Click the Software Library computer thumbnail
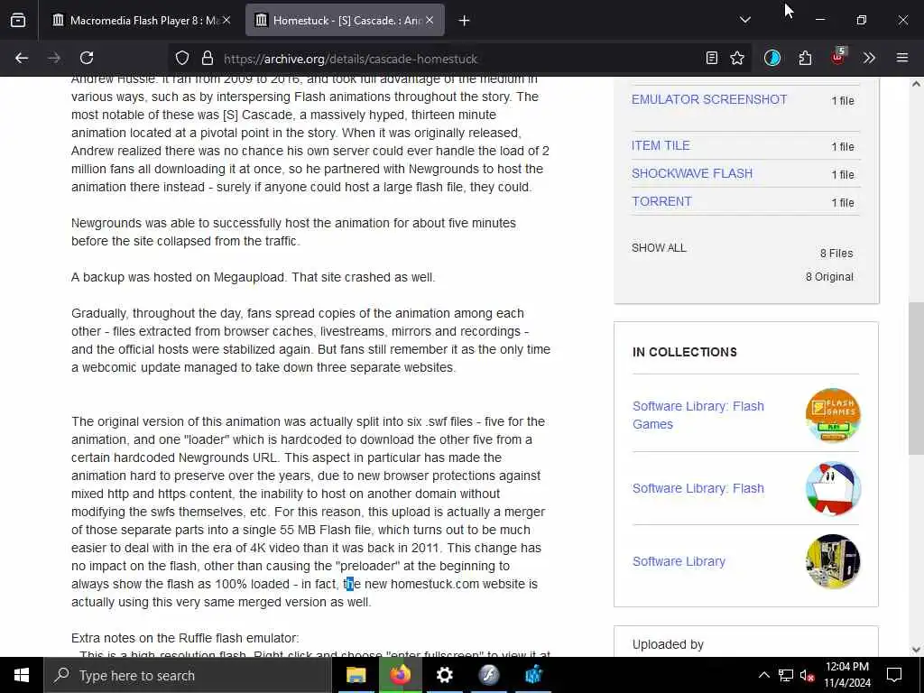The image size is (924, 693). pyautogui.click(x=833, y=561)
